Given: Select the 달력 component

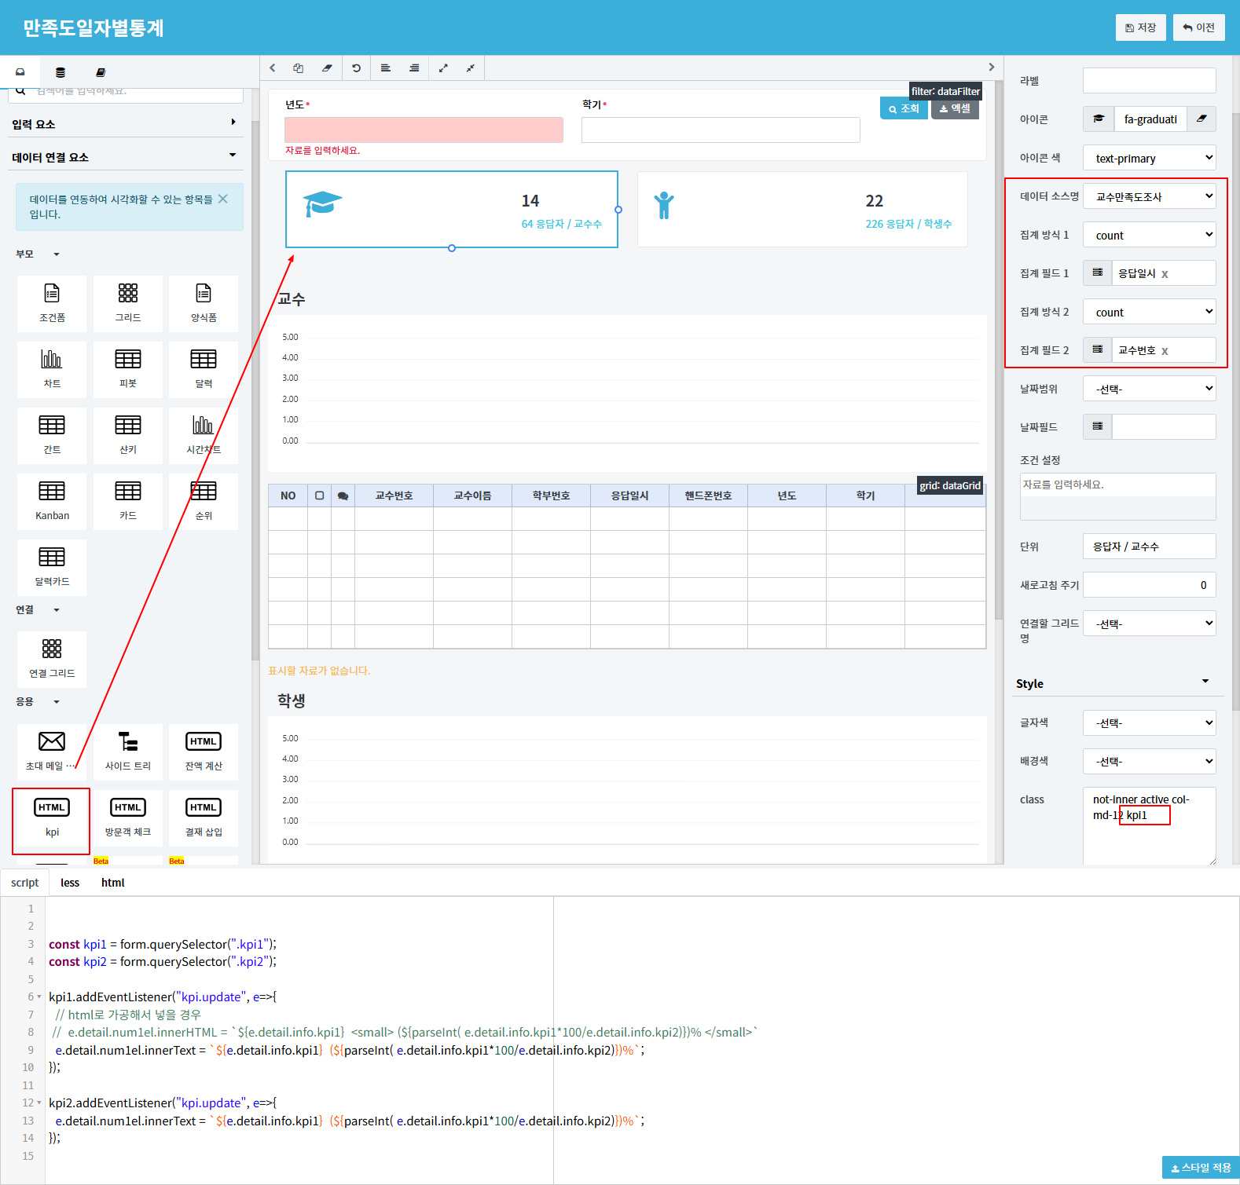Looking at the screenshot, I should [x=204, y=369].
